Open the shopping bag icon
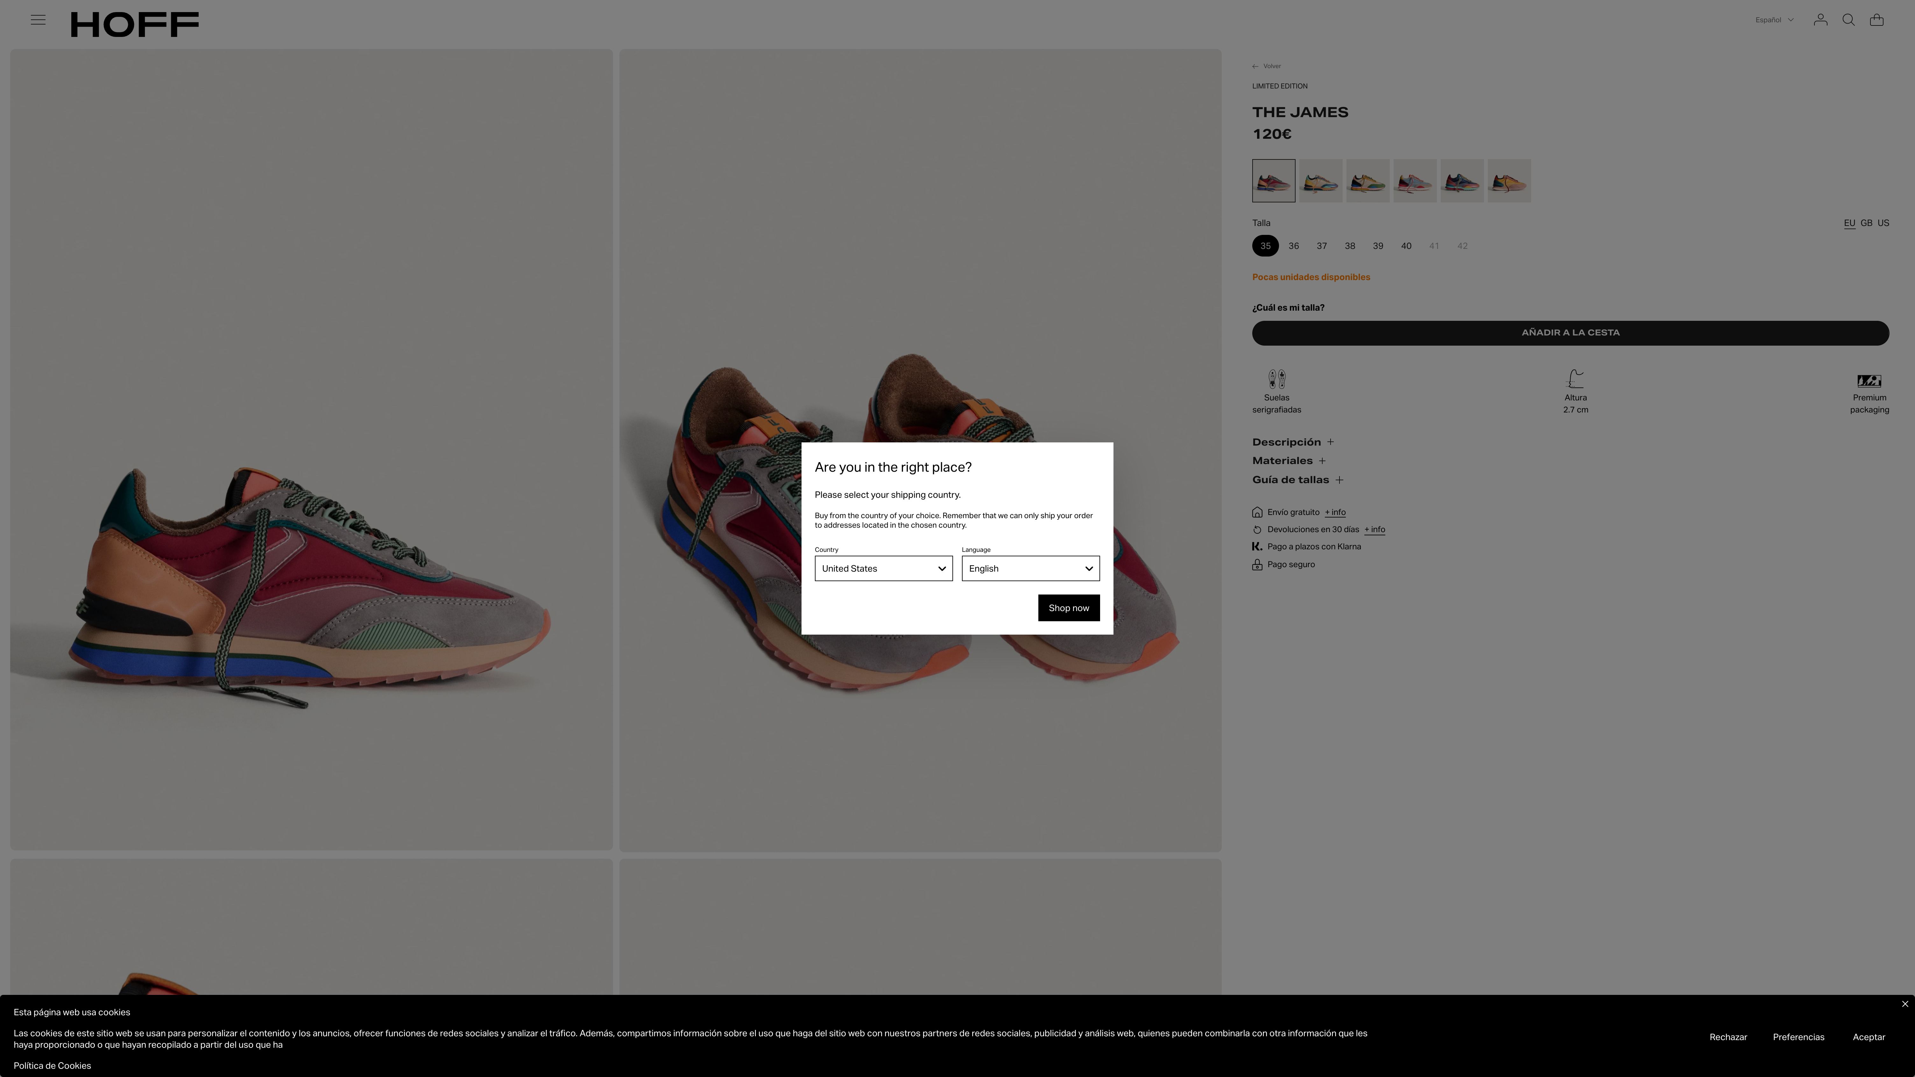The width and height of the screenshot is (1915, 1077). tap(1876, 20)
